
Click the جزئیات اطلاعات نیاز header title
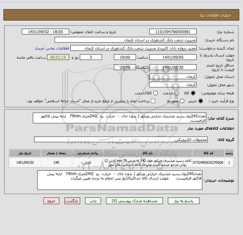click(x=215, y=15)
